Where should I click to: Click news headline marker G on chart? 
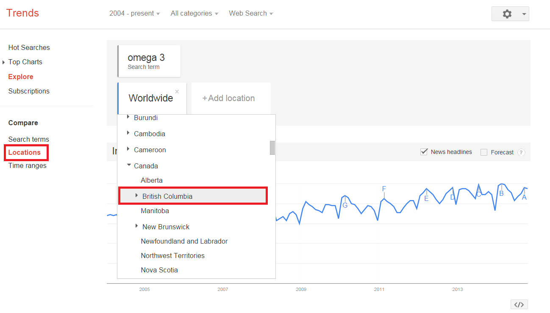click(345, 205)
